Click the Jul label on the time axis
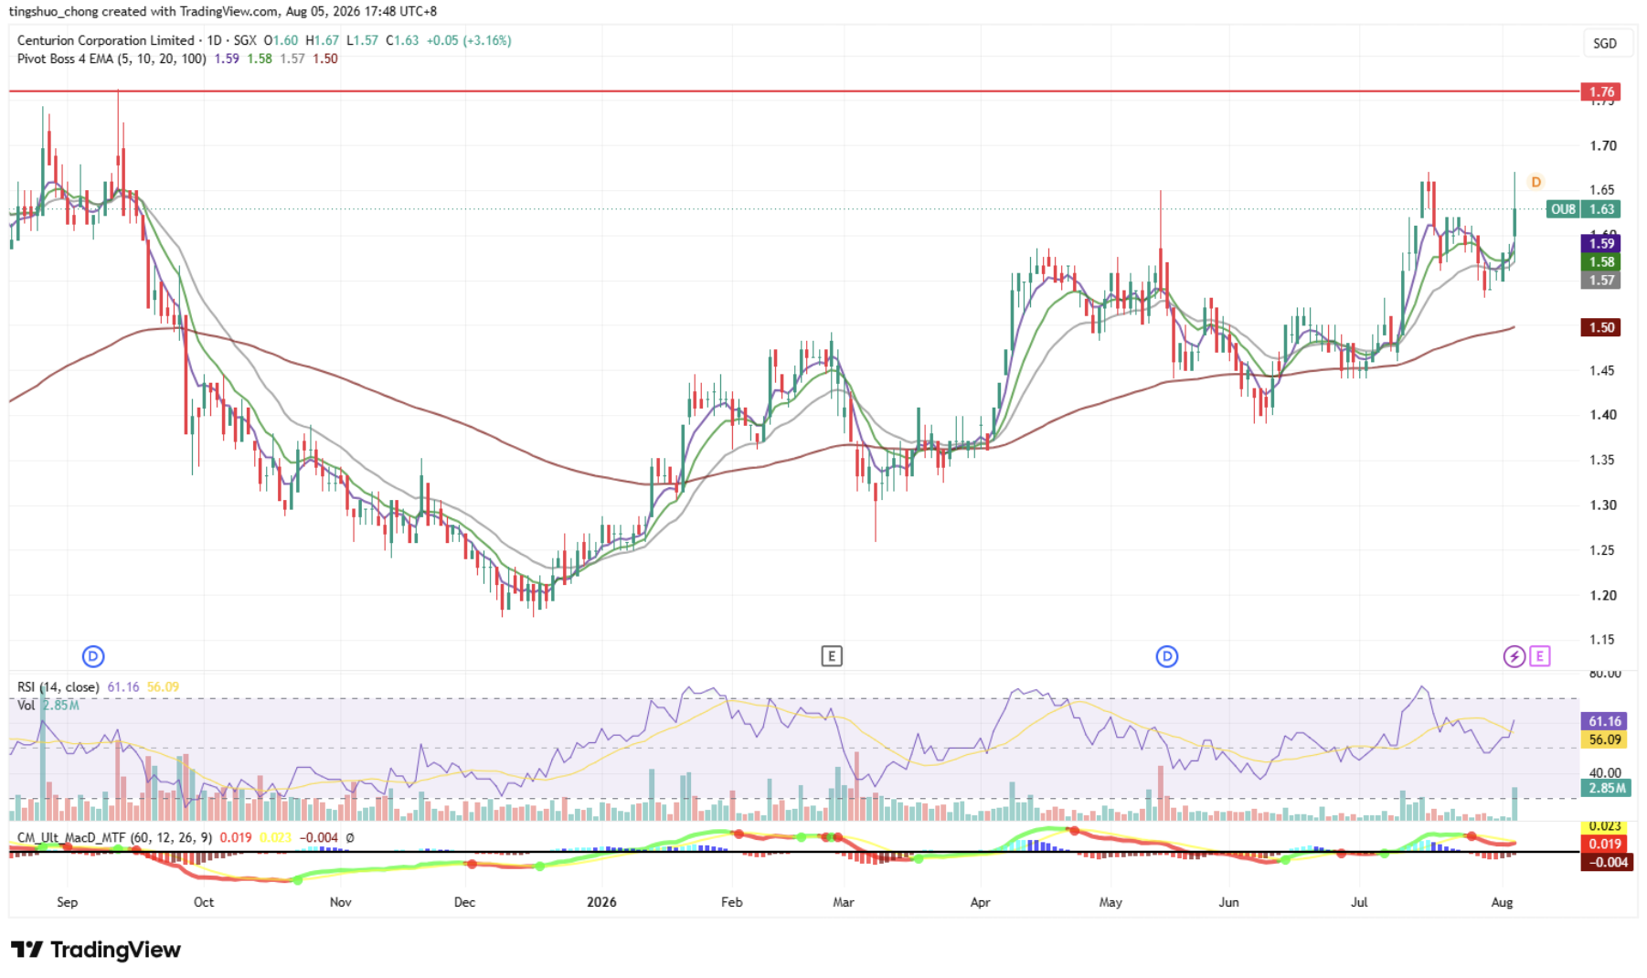1647x978 pixels. (1360, 902)
